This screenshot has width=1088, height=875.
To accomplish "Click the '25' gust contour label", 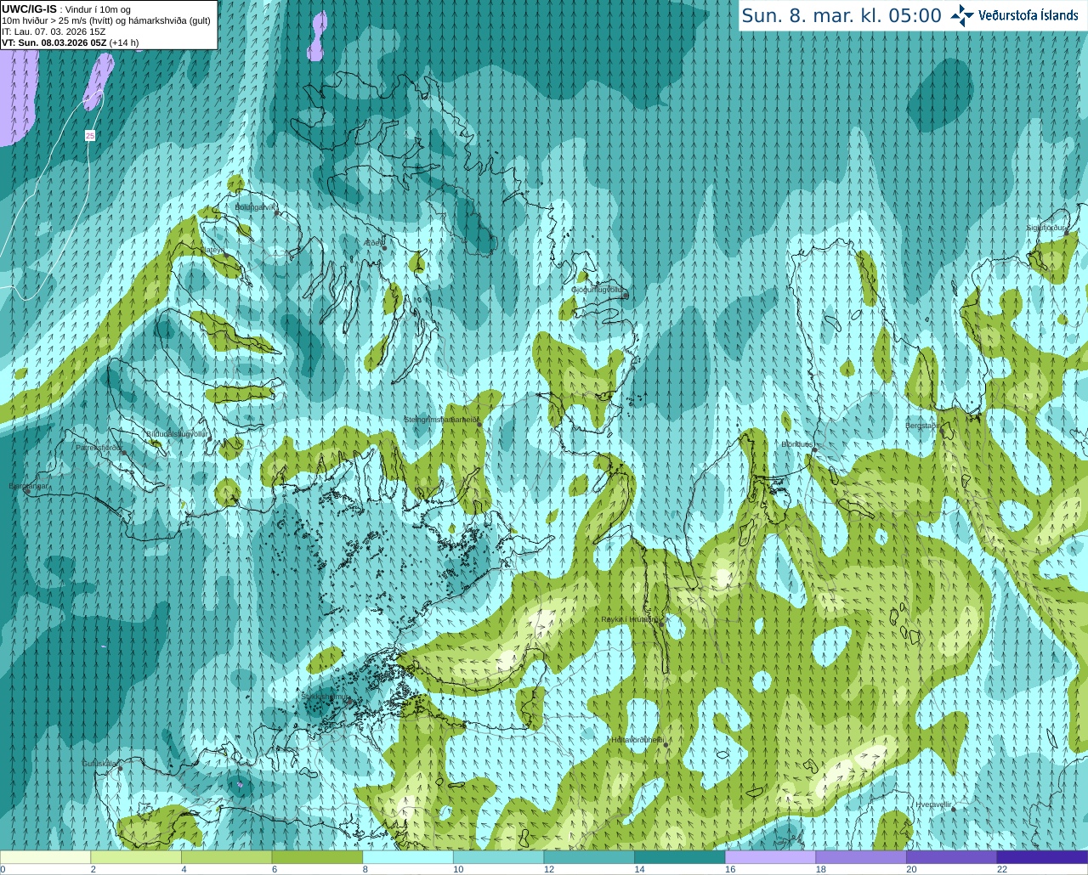I will pyautogui.click(x=90, y=136).
